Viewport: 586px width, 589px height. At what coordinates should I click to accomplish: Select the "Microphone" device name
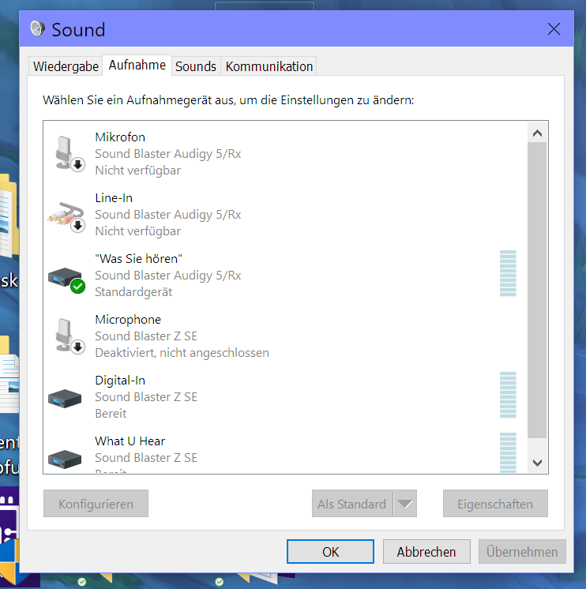(x=128, y=320)
